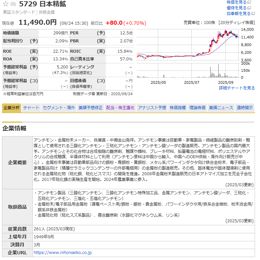This screenshot has width=260, height=260.
Task: Switch to the 業績ニュース tab
Action: tap(221, 108)
